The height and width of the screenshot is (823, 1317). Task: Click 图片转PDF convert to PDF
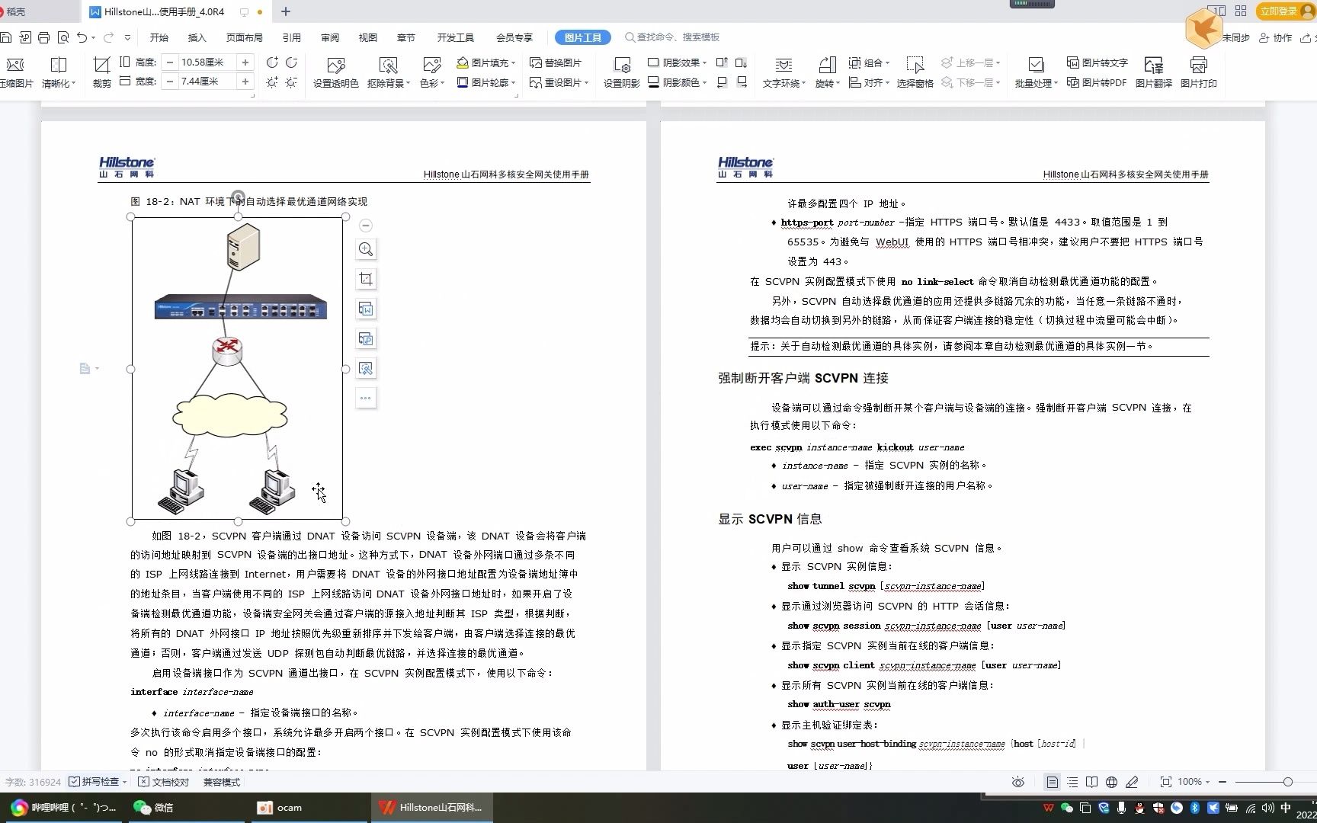point(1097,82)
